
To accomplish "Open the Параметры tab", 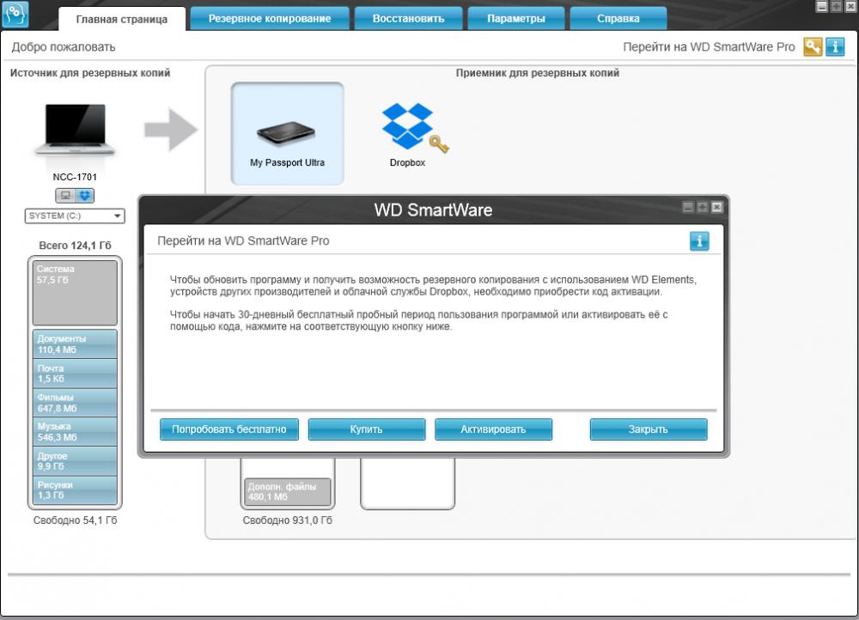I will tap(516, 19).
